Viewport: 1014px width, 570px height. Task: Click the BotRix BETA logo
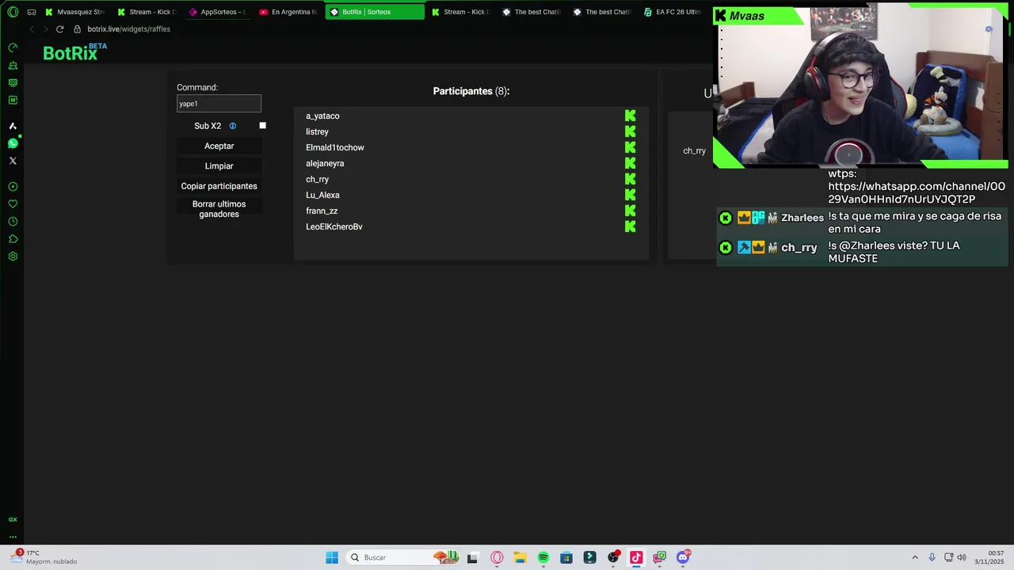click(x=74, y=52)
